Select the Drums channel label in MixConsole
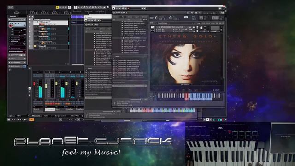Screen dimensions: 295x166 point(60,109)
